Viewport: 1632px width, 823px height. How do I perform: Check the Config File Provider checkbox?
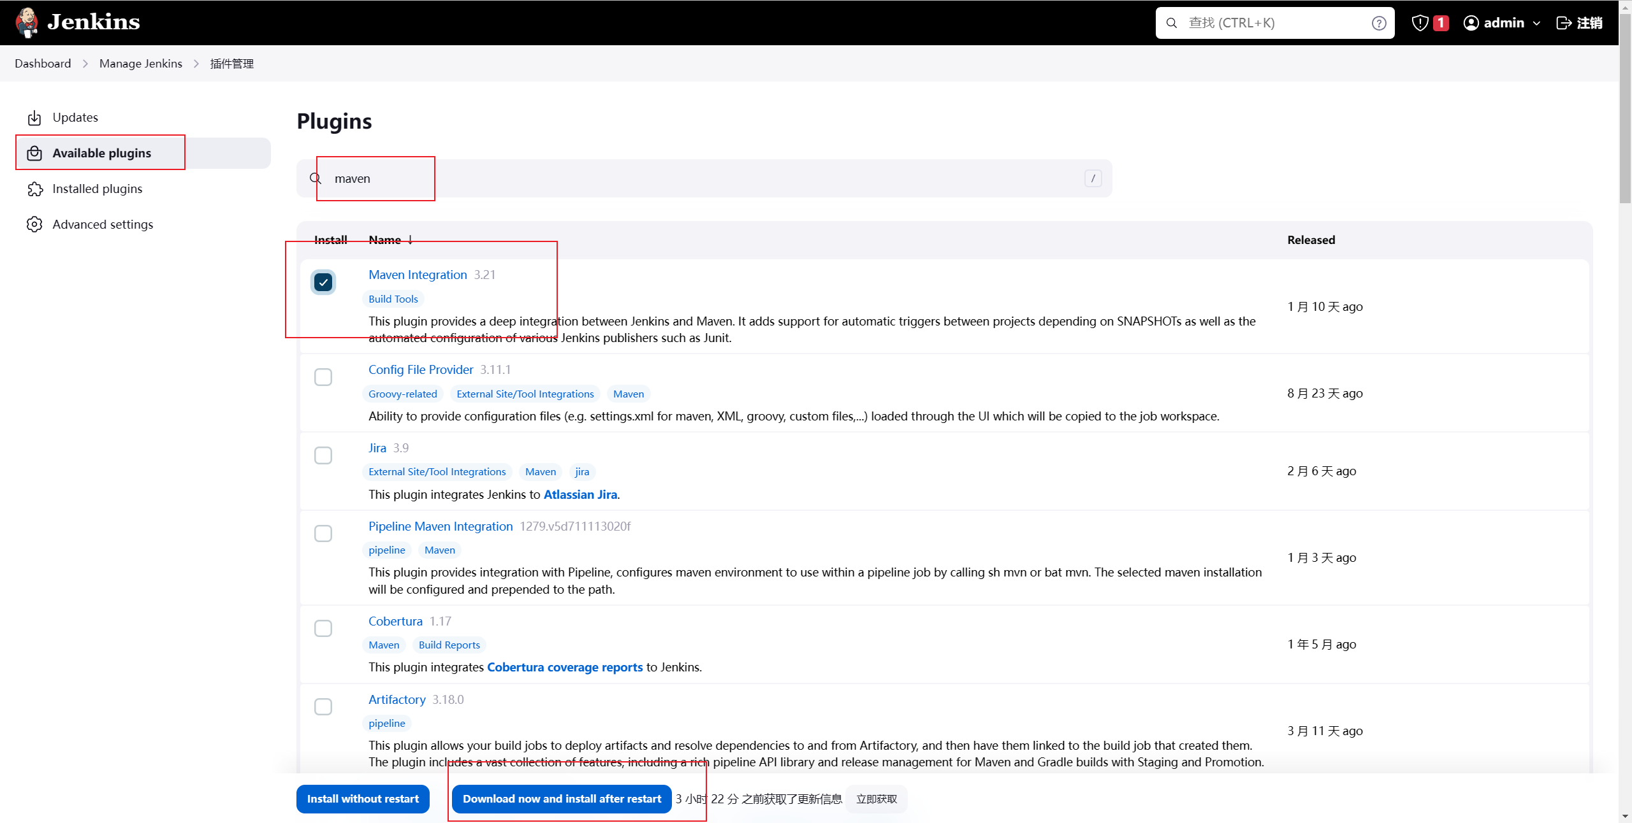click(323, 377)
